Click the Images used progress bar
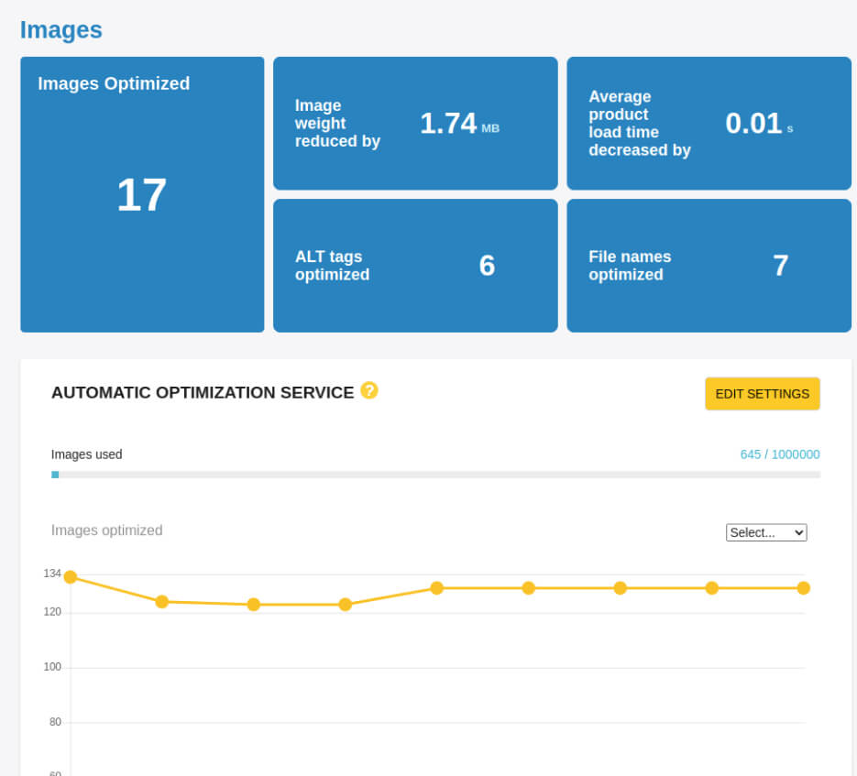Screen dimensions: 857x776 (x=437, y=475)
